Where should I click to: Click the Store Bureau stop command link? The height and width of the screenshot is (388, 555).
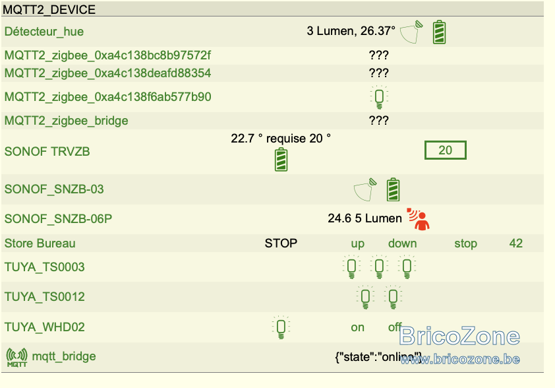pos(465,243)
